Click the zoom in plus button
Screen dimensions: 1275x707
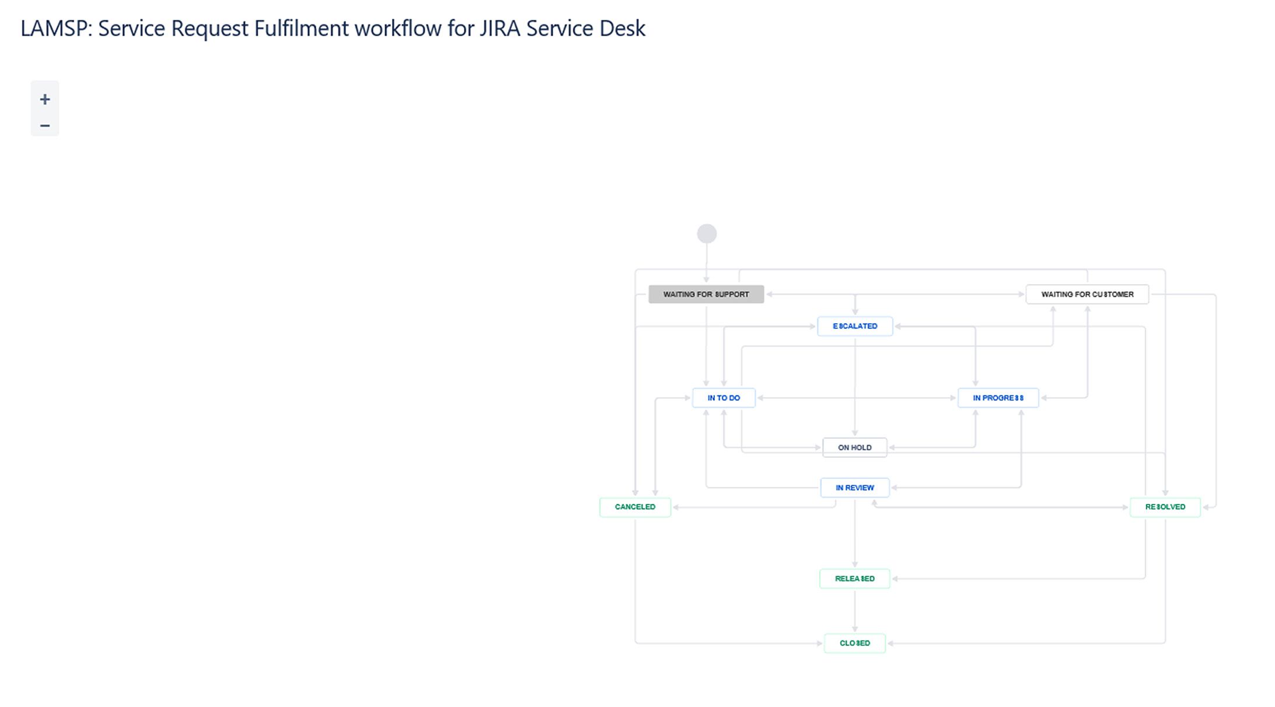(x=45, y=99)
